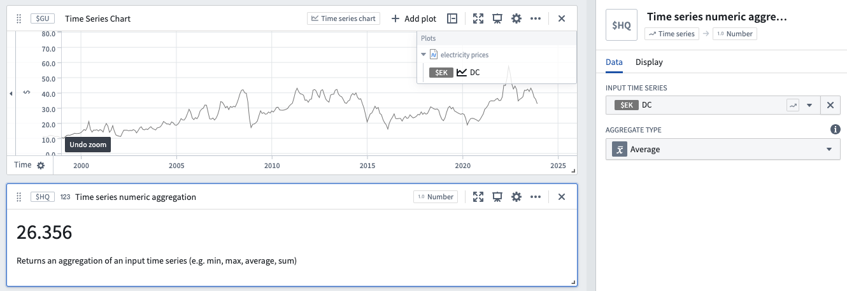Click the DC line chart icon in legend
The image size is (847, 291).
tap(462, 72)
